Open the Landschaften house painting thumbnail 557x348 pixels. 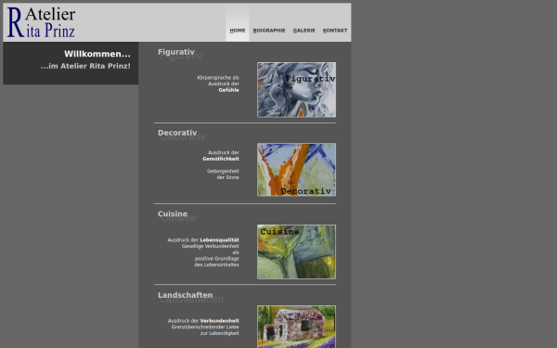click(x=297, y=327)
